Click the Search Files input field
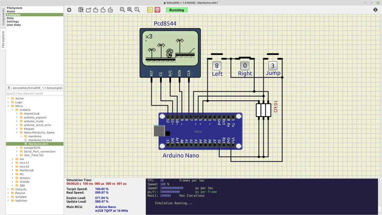 pos(34,94)
